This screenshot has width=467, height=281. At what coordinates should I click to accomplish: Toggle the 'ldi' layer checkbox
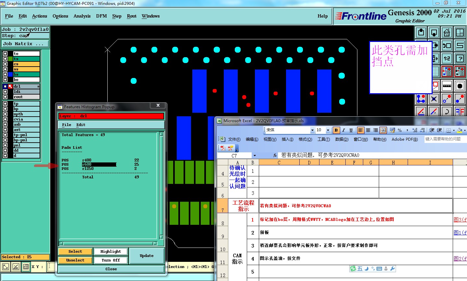coord(5,92)
